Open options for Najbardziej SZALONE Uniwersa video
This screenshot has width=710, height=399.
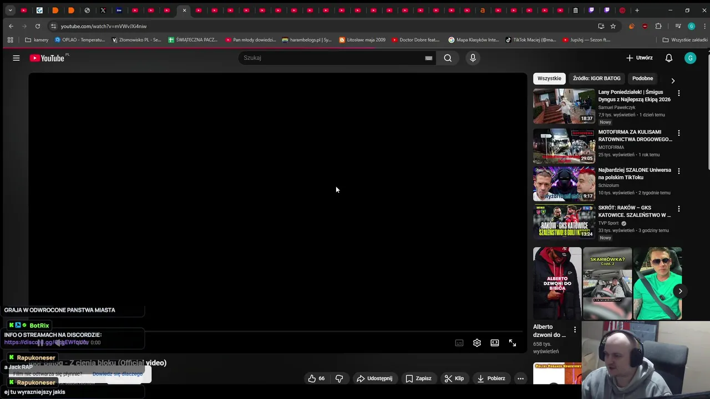[678, 171]
